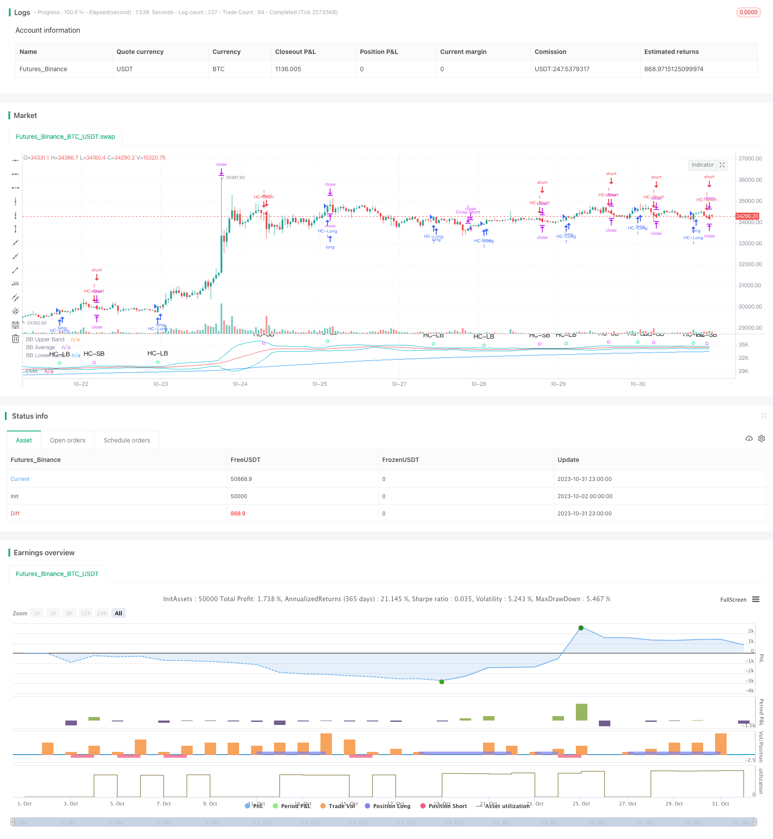Click the Diff value 868.9
773x839 pixels.
pos(238,513)
